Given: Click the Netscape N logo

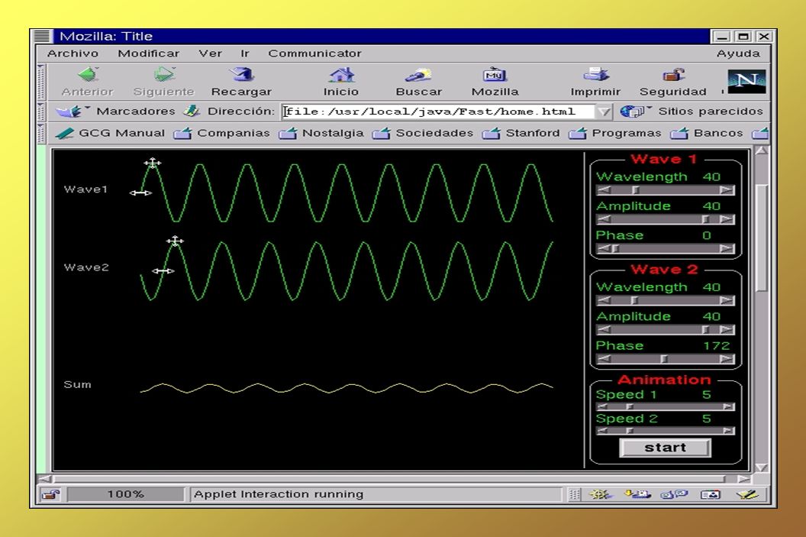Looking at the screenshot, I should [x=746, y=81].
